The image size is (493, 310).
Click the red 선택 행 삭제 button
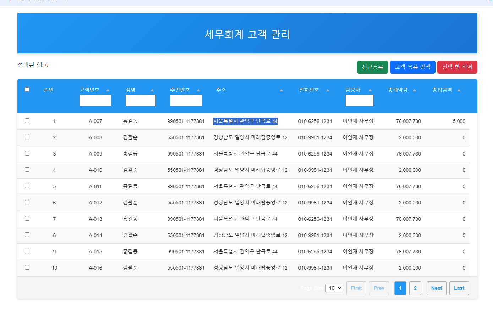coord(457,67)
